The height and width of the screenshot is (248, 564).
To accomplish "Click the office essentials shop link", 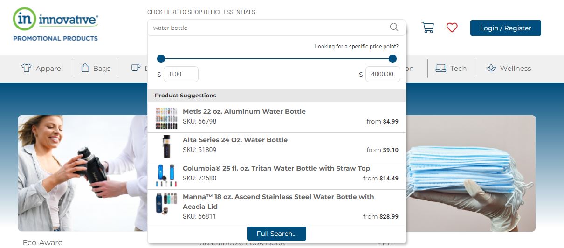I will pos(201,12).
